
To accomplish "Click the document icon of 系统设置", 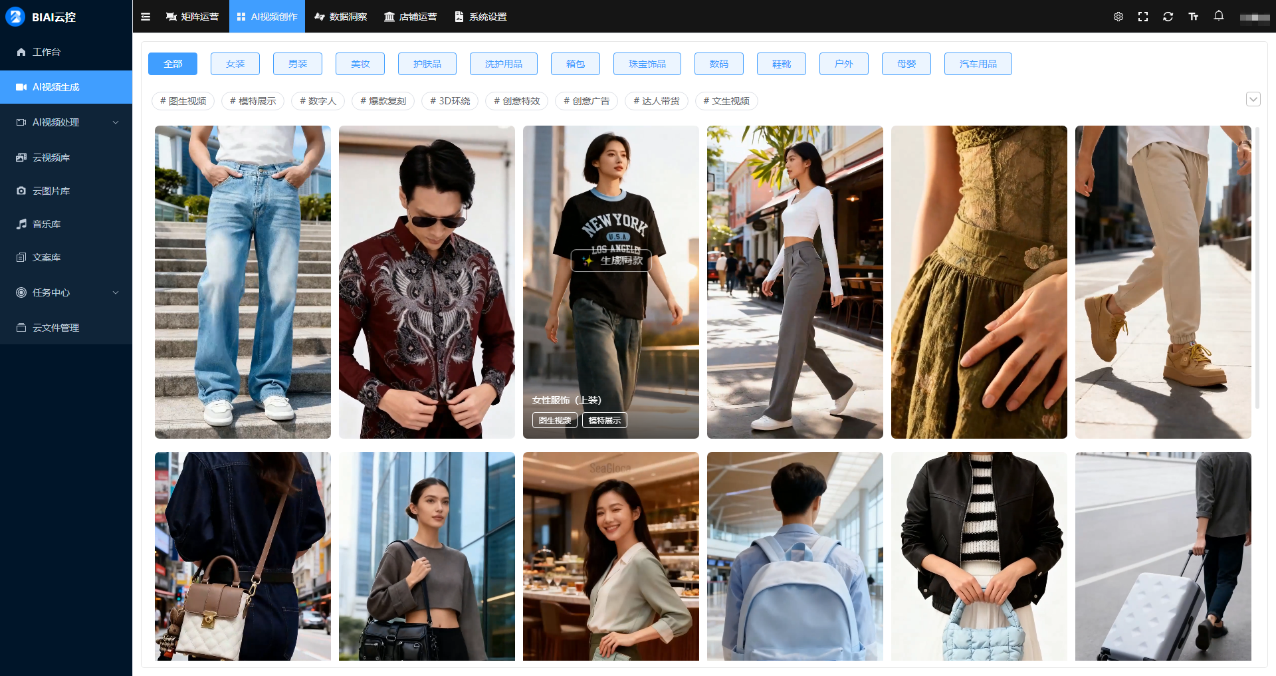I will 459,17.
